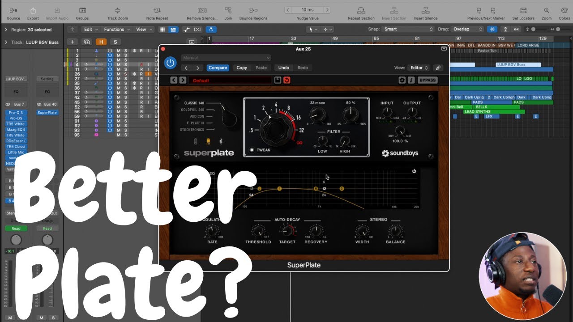
Task: Open SuperPlate settings gear icon
Action: tap(402, 80)
